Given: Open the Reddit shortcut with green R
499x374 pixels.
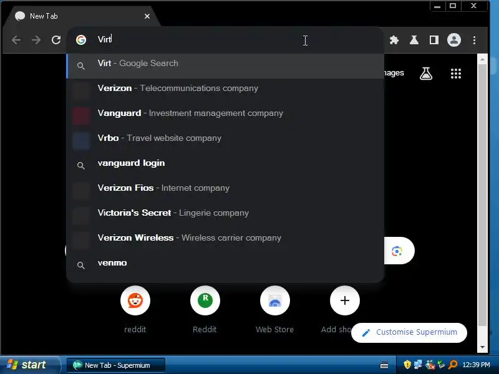Looking at the screenshot, I should point(205,300).
